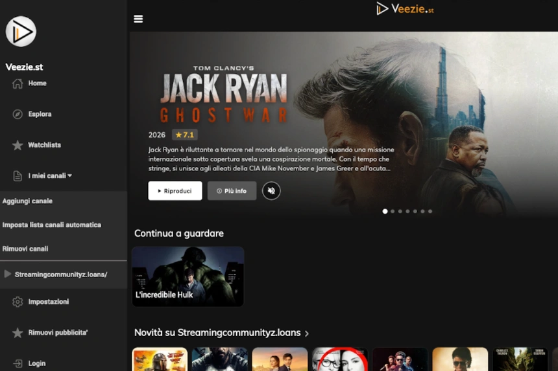Open the Novità poster with red circle
The width and height of the screenshot is (558, 371).
[x=340, y=359]
